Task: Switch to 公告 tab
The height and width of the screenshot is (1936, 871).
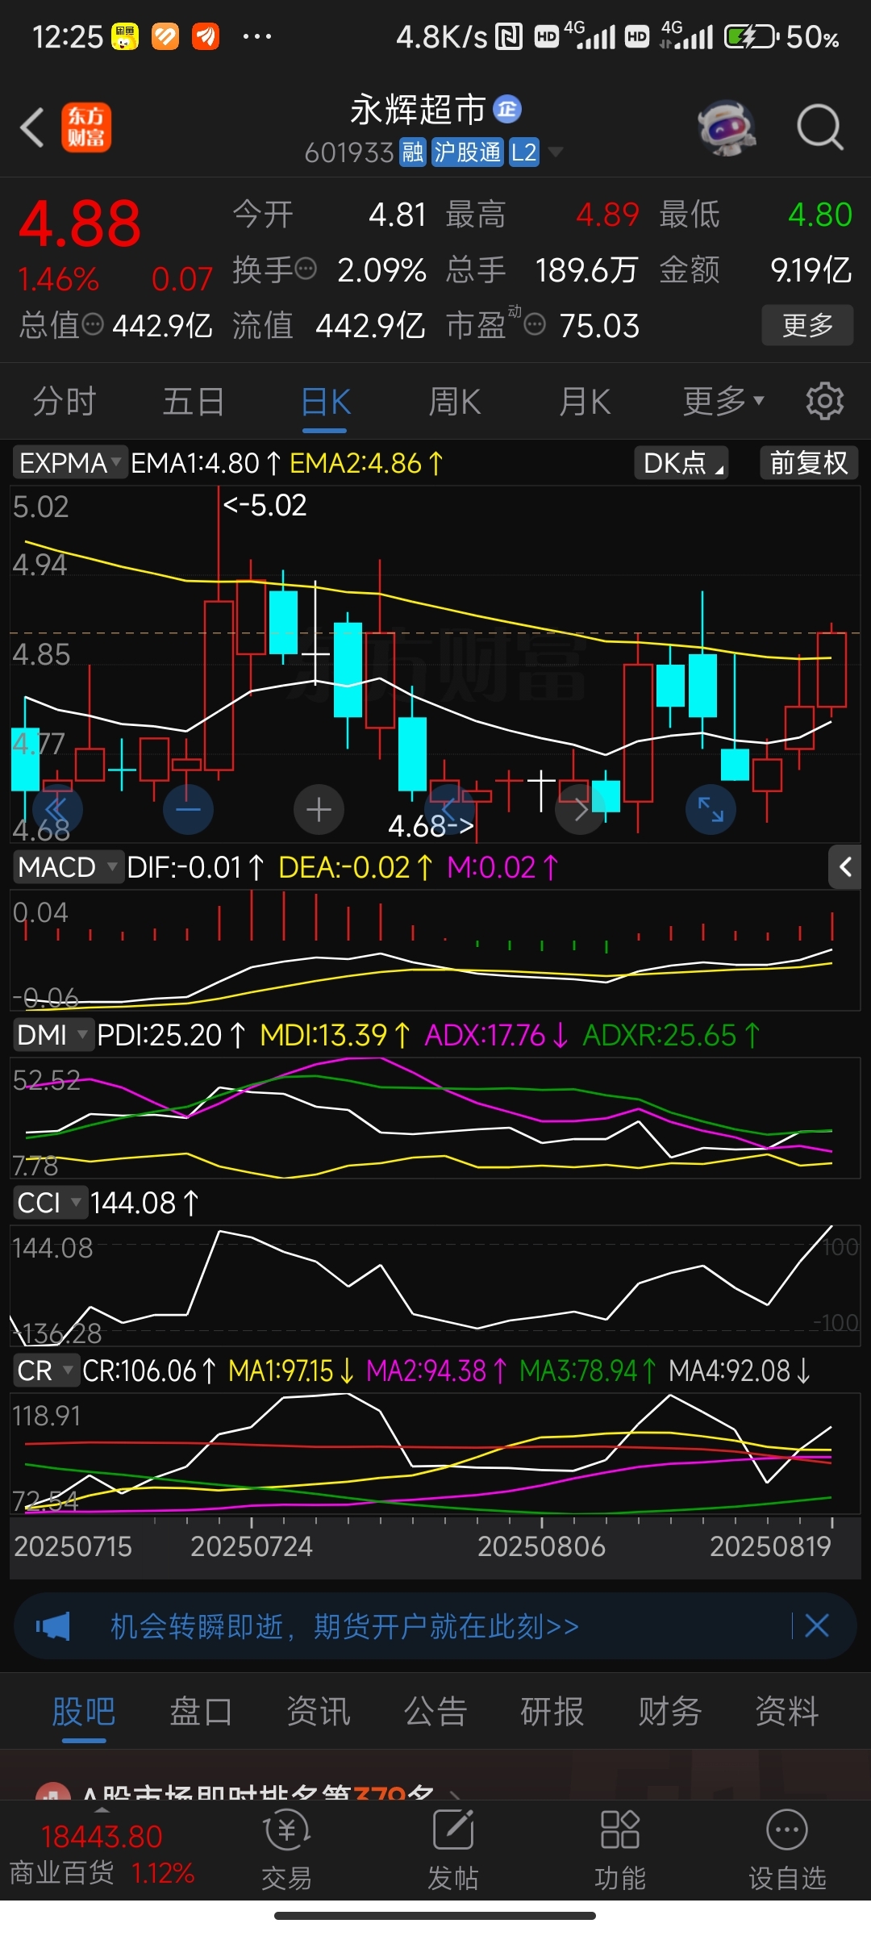Action: 435,1710
